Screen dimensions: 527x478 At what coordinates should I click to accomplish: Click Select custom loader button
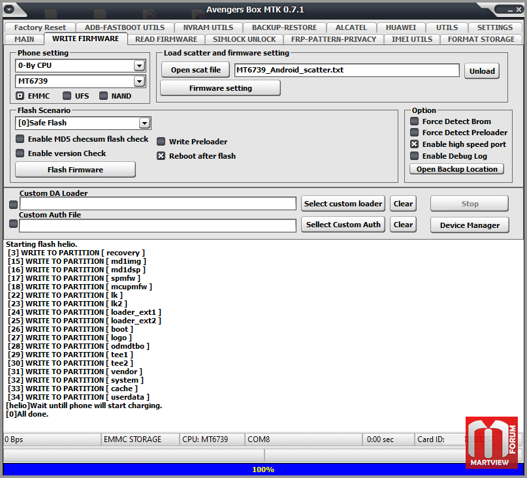click(343, 204)
